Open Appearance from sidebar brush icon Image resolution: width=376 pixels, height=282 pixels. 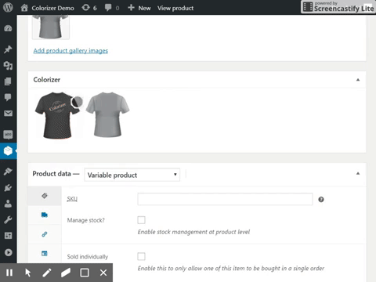click(x=8, y=172)
